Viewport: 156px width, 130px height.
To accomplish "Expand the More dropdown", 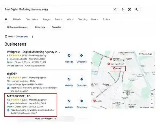I will pyautogui.click(x=95, y=19).
